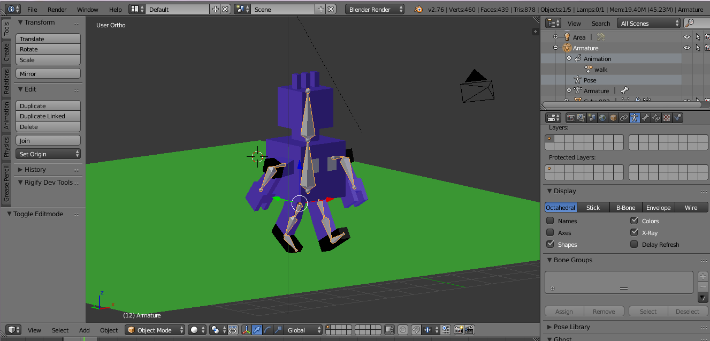
Task: Open the Blender Render engine dropdown
Action: [x=375, y=9]
